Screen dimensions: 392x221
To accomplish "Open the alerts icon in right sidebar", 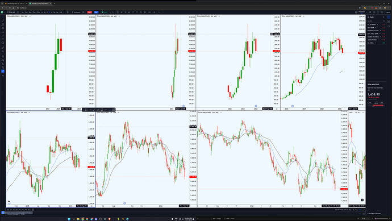I will click(x=389, y=22).
